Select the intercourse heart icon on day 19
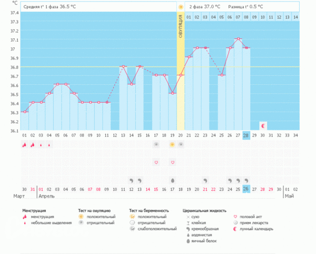 click(172, 162)
